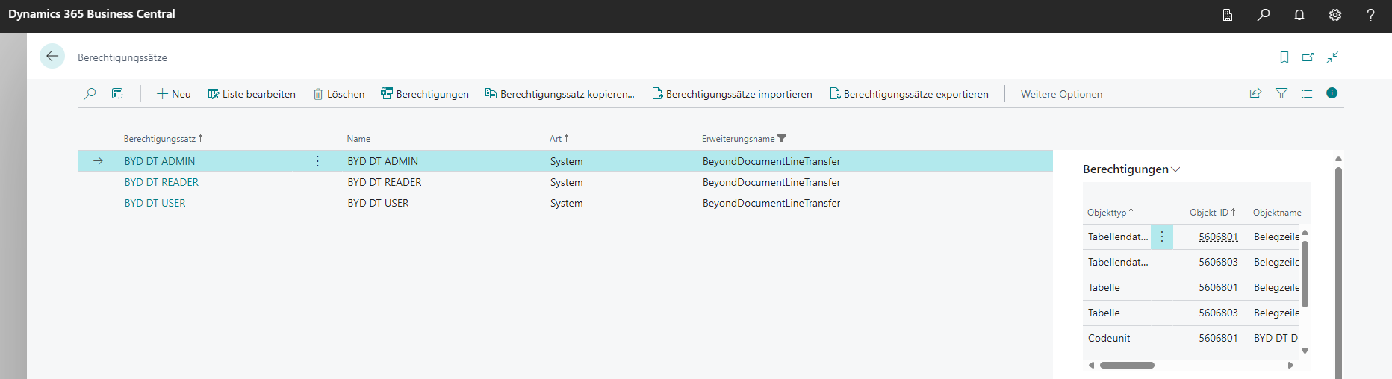The image size is (1392, 379).
Task: Click the help question mark icon
Action: tap(1370, 15)
